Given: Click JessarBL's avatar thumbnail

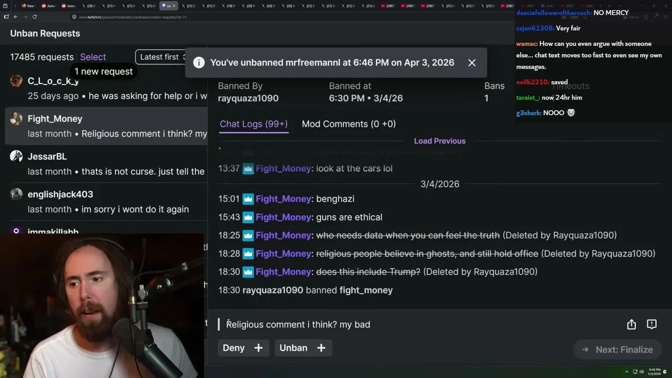Looking at the screenshot, I should pos(16,156).
